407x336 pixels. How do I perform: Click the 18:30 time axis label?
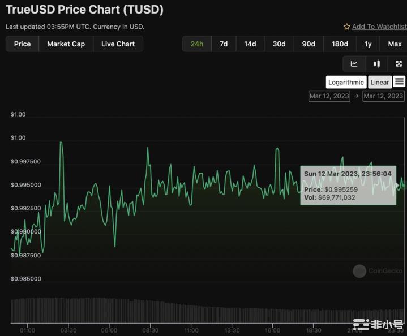coord(313,330)
